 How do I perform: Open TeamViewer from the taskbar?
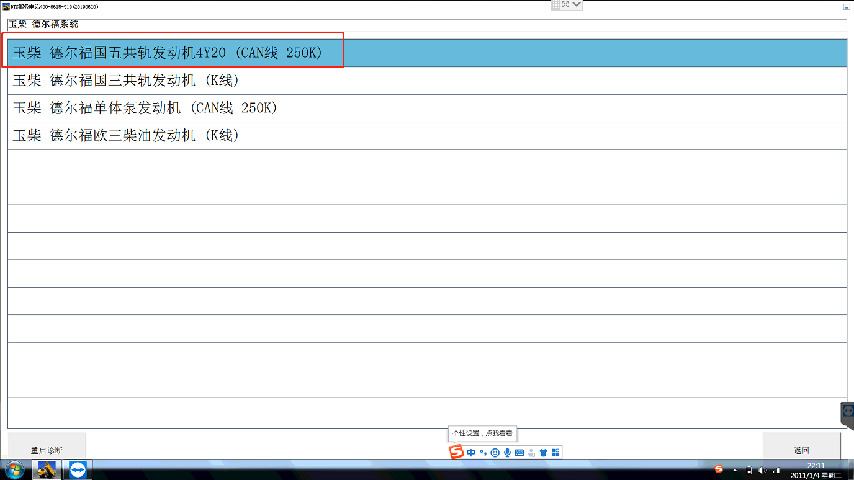pyautogui.click(x=78, y=469)
